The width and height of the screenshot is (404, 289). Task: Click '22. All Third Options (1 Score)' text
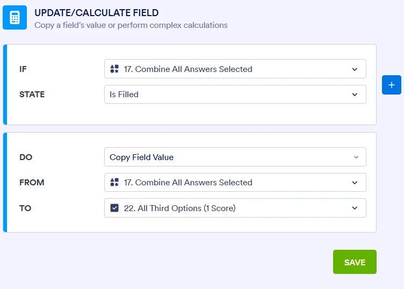click(179, 208)
